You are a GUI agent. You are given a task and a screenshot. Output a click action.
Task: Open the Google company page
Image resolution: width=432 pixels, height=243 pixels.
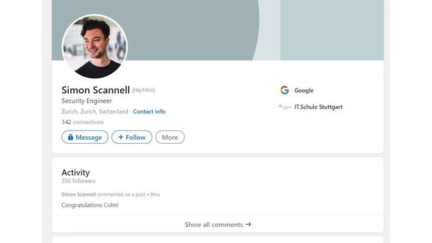point(304,90)
